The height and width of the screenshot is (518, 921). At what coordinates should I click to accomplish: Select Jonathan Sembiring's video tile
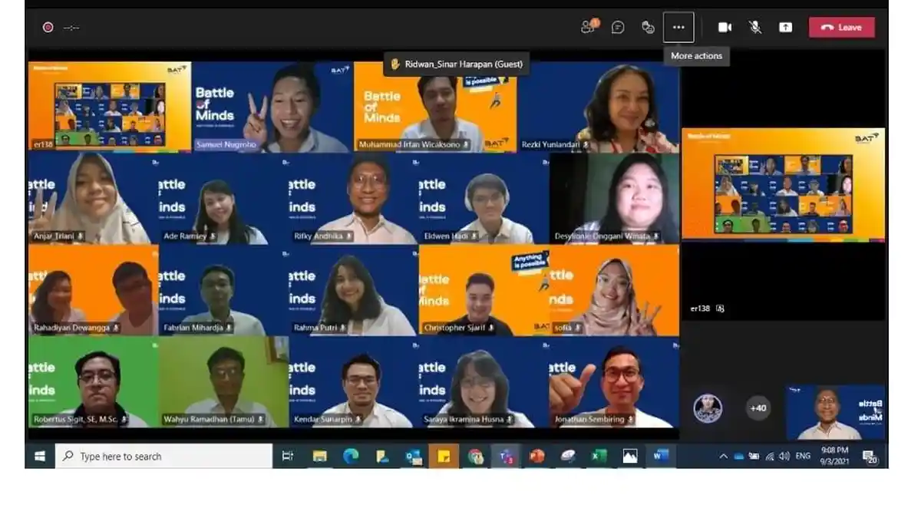[x=614, y=382]
